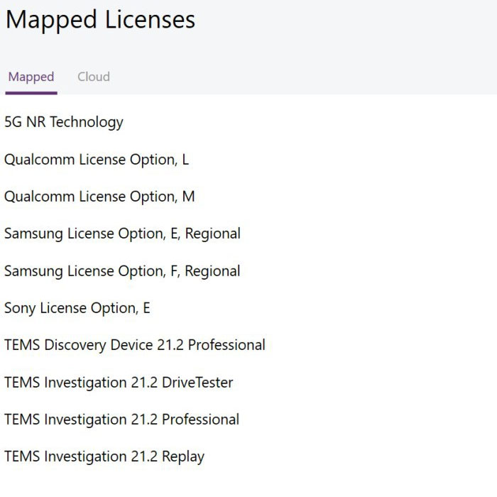Click the word Technology in 5G row
497x497 pixels.
[87, 122]
